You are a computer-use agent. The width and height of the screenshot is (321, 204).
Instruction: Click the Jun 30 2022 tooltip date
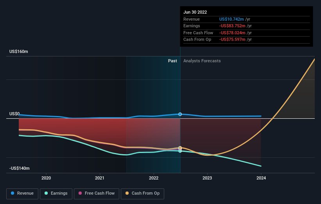coord(195,12)
